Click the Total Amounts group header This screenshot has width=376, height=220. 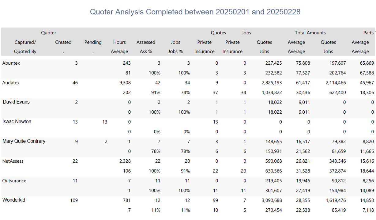click(x=310, y=33)
